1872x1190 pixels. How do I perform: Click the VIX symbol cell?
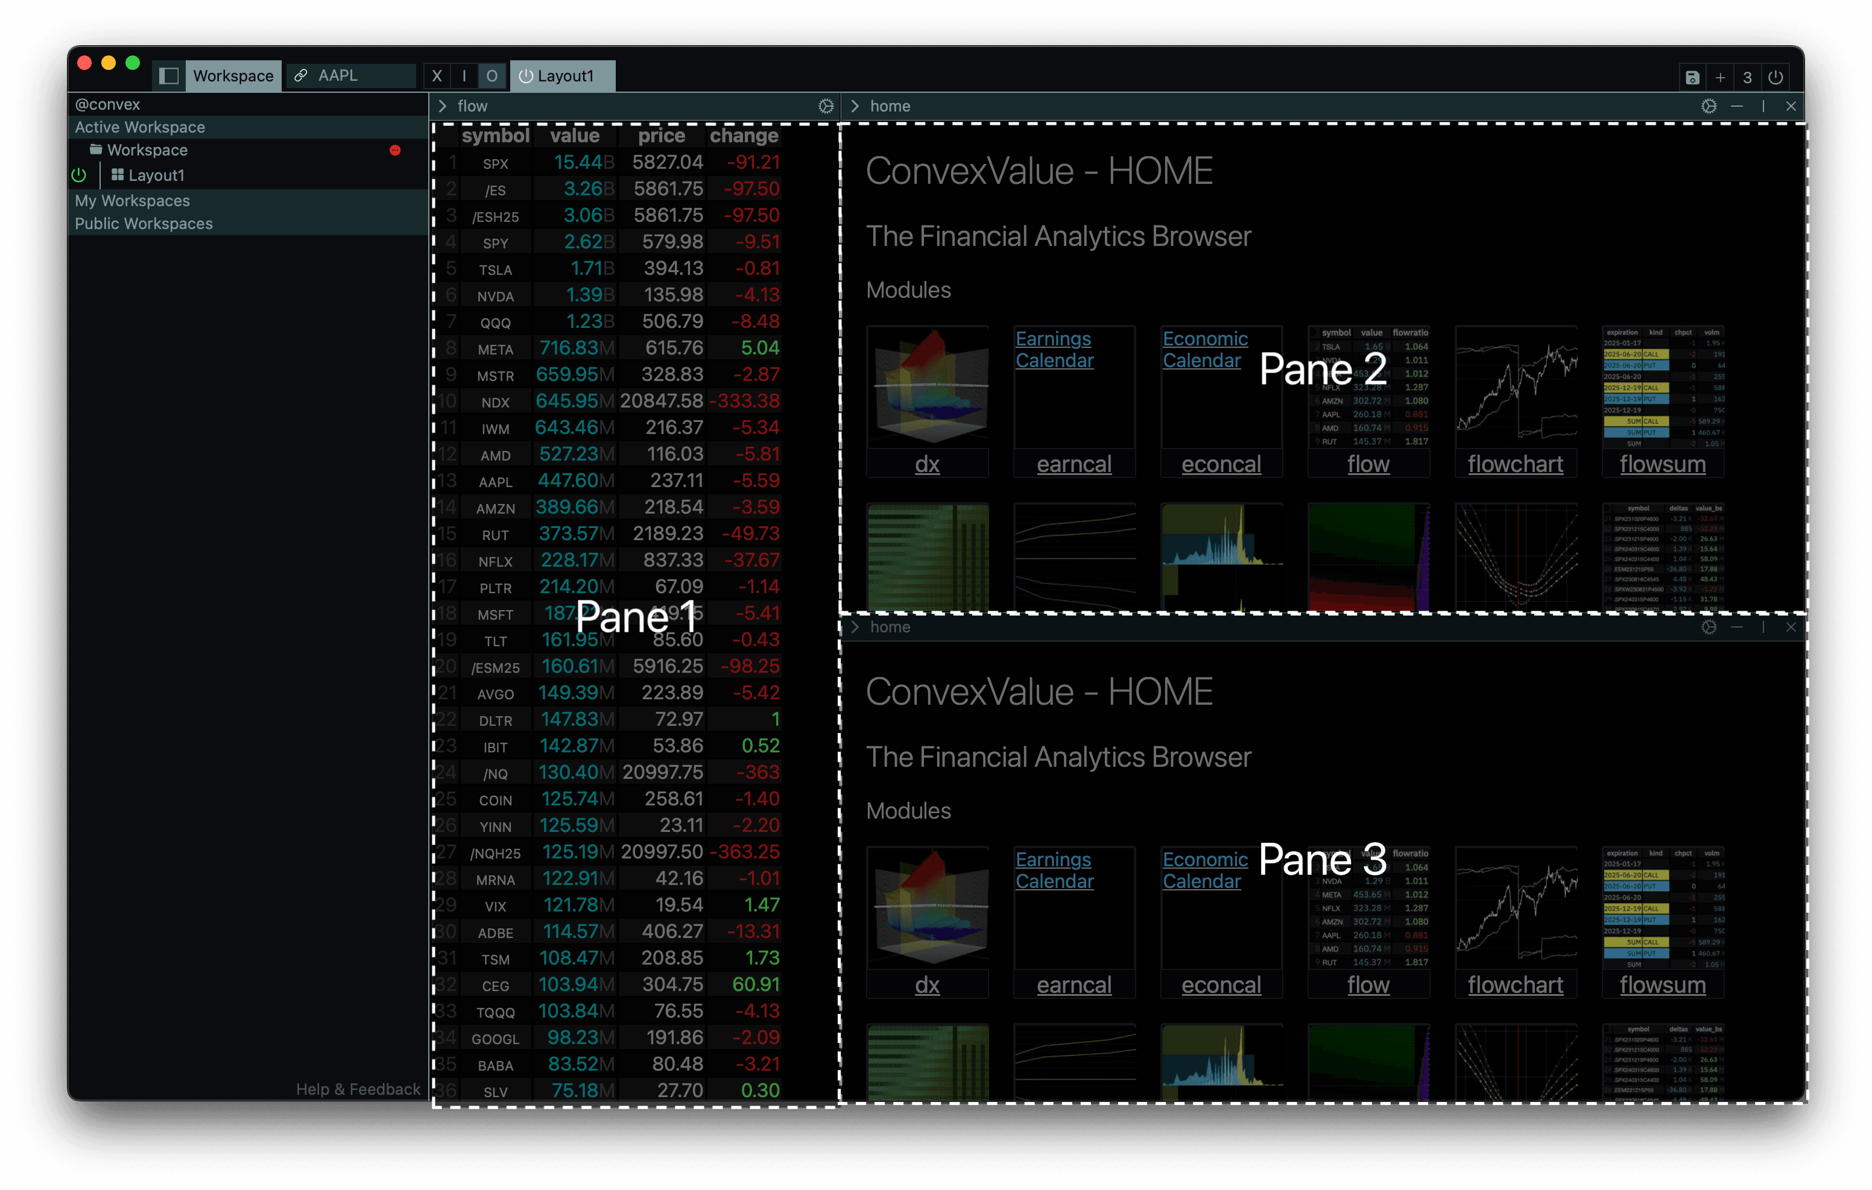[495, 906]
